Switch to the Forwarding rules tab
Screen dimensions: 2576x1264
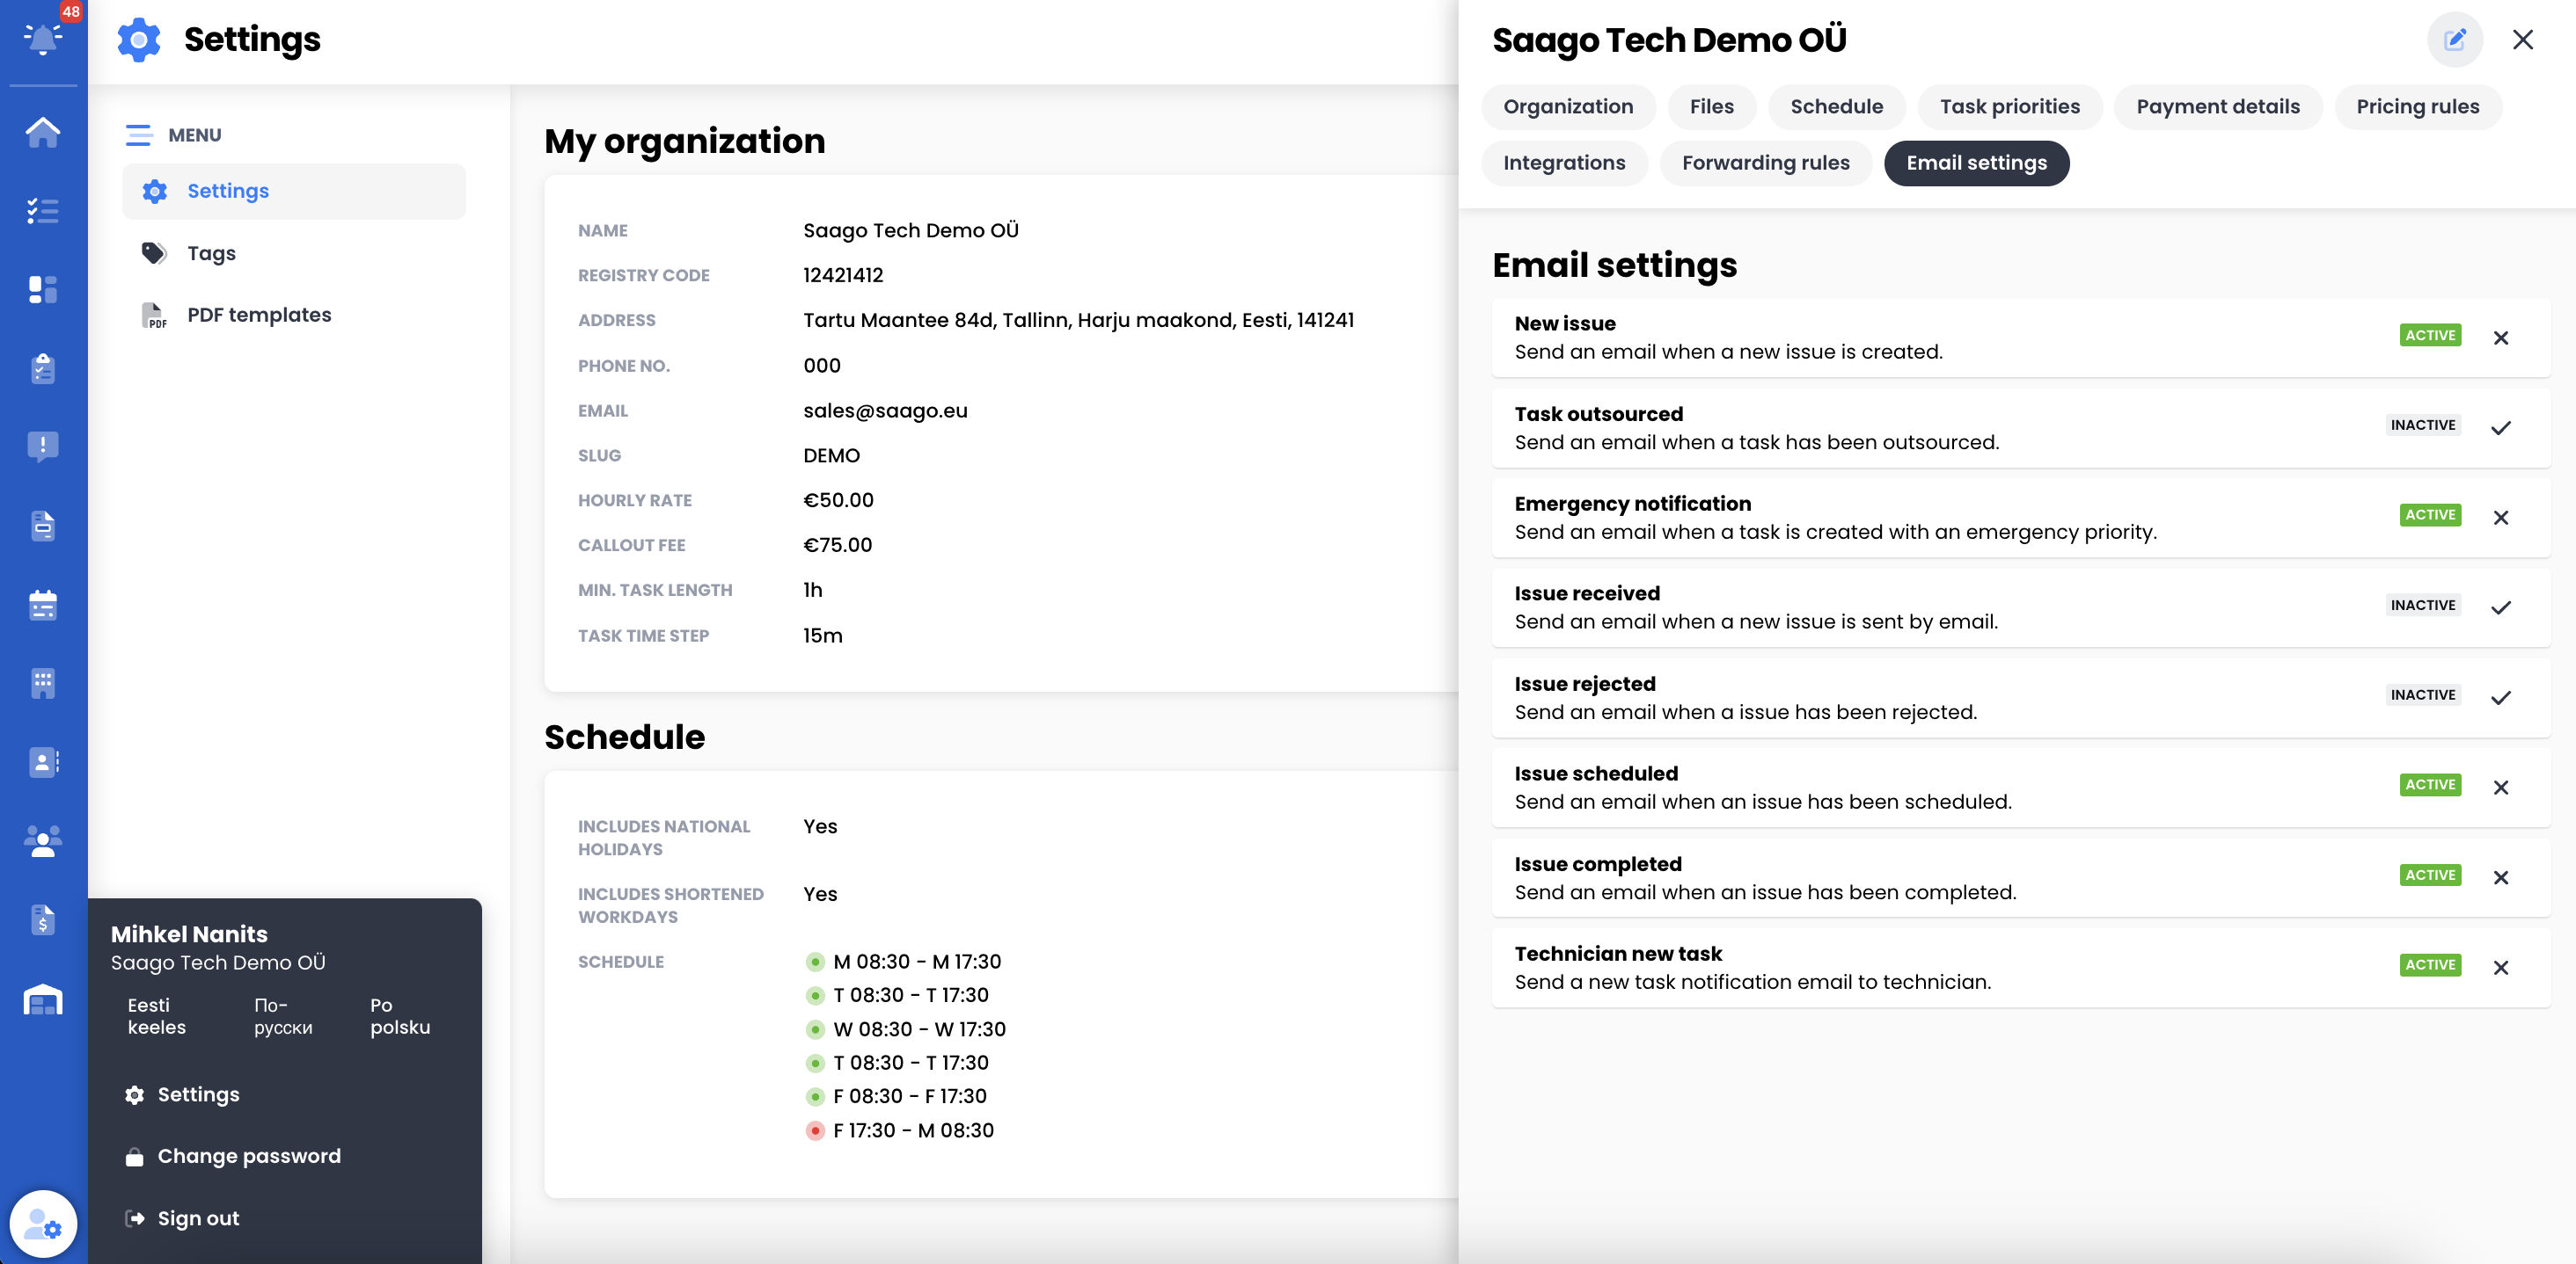coord(1765,163)
